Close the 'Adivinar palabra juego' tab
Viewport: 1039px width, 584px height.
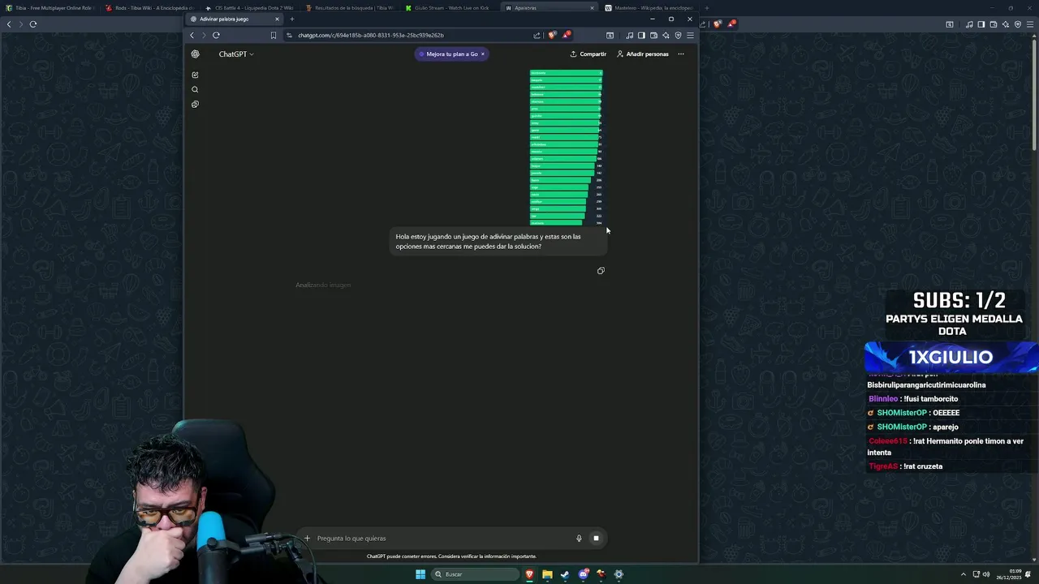[277, 19]
